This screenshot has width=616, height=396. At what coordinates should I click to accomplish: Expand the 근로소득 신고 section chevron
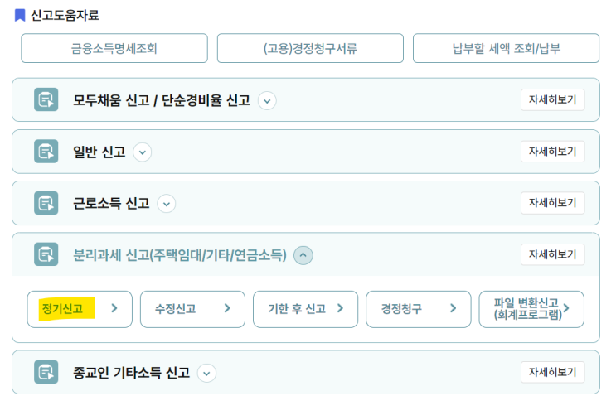click(x=167, y=204)
